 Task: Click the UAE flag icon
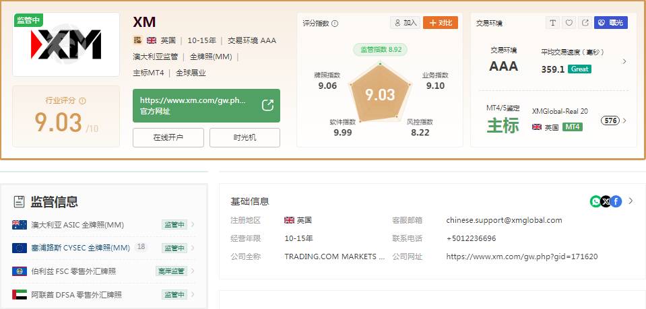point(20,295)
